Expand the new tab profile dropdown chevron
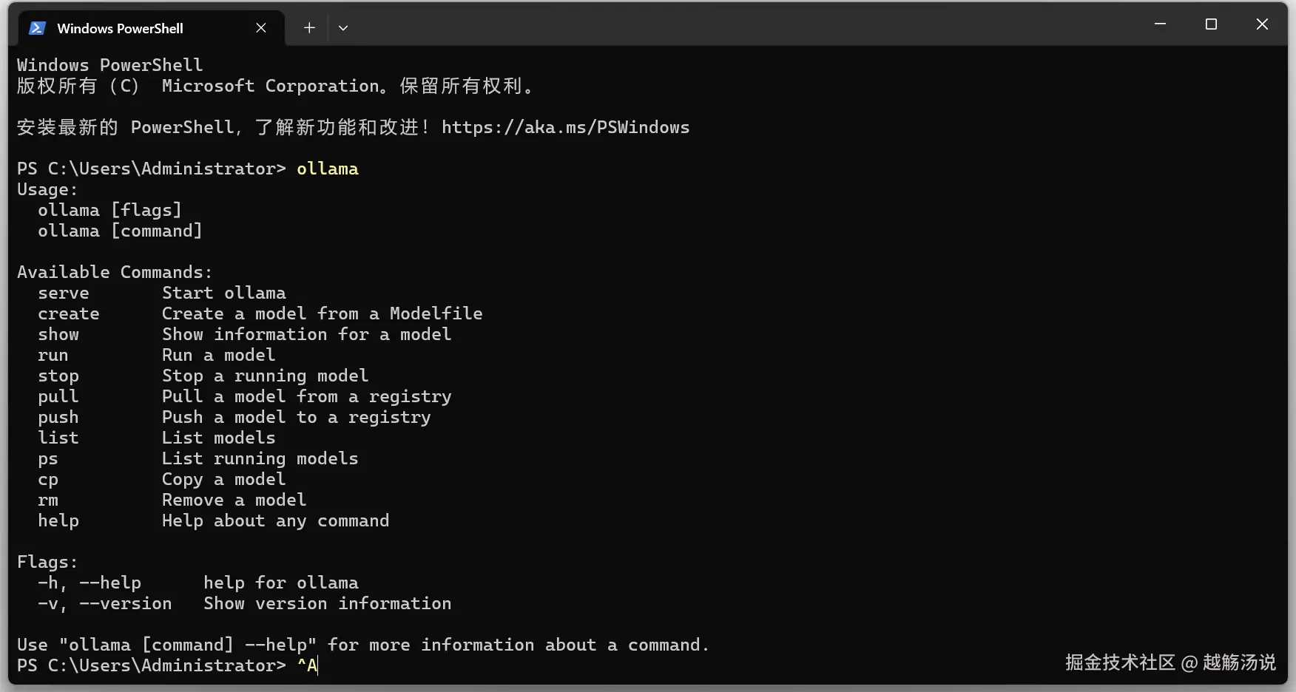This screenshot has width=1296, height=692. tap(343, 28)
